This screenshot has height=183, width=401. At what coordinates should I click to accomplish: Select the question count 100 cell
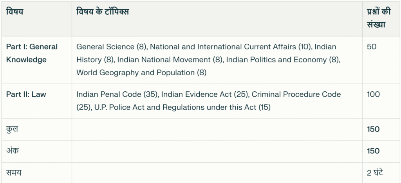coord(374,94)
